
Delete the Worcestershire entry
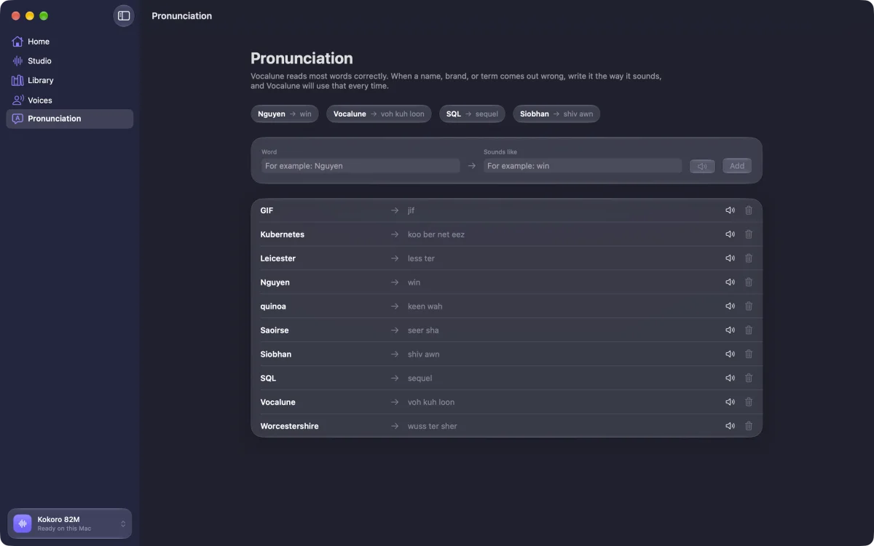click(x=748, y=426)
